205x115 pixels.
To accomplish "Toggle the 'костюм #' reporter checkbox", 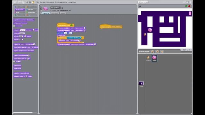I will [x=14, y=26].
